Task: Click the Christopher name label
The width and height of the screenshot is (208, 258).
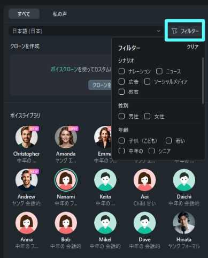Action: click(x=26, y=154)
